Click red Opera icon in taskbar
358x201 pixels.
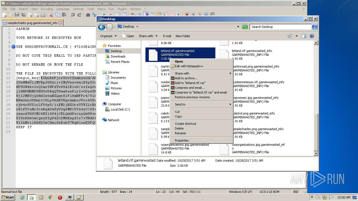point(60,197)
